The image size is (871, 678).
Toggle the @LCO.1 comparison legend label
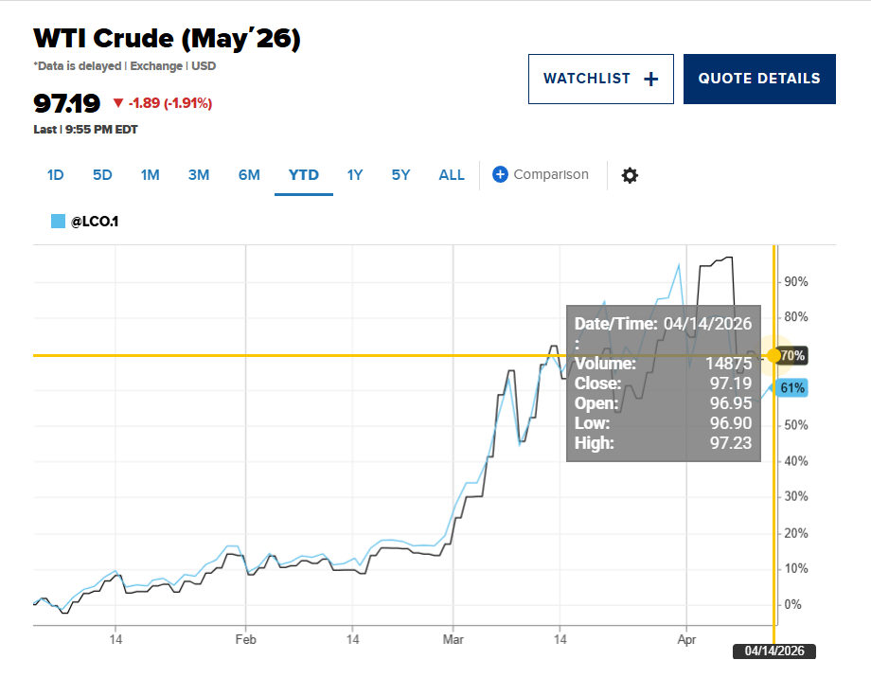point(95,222)
